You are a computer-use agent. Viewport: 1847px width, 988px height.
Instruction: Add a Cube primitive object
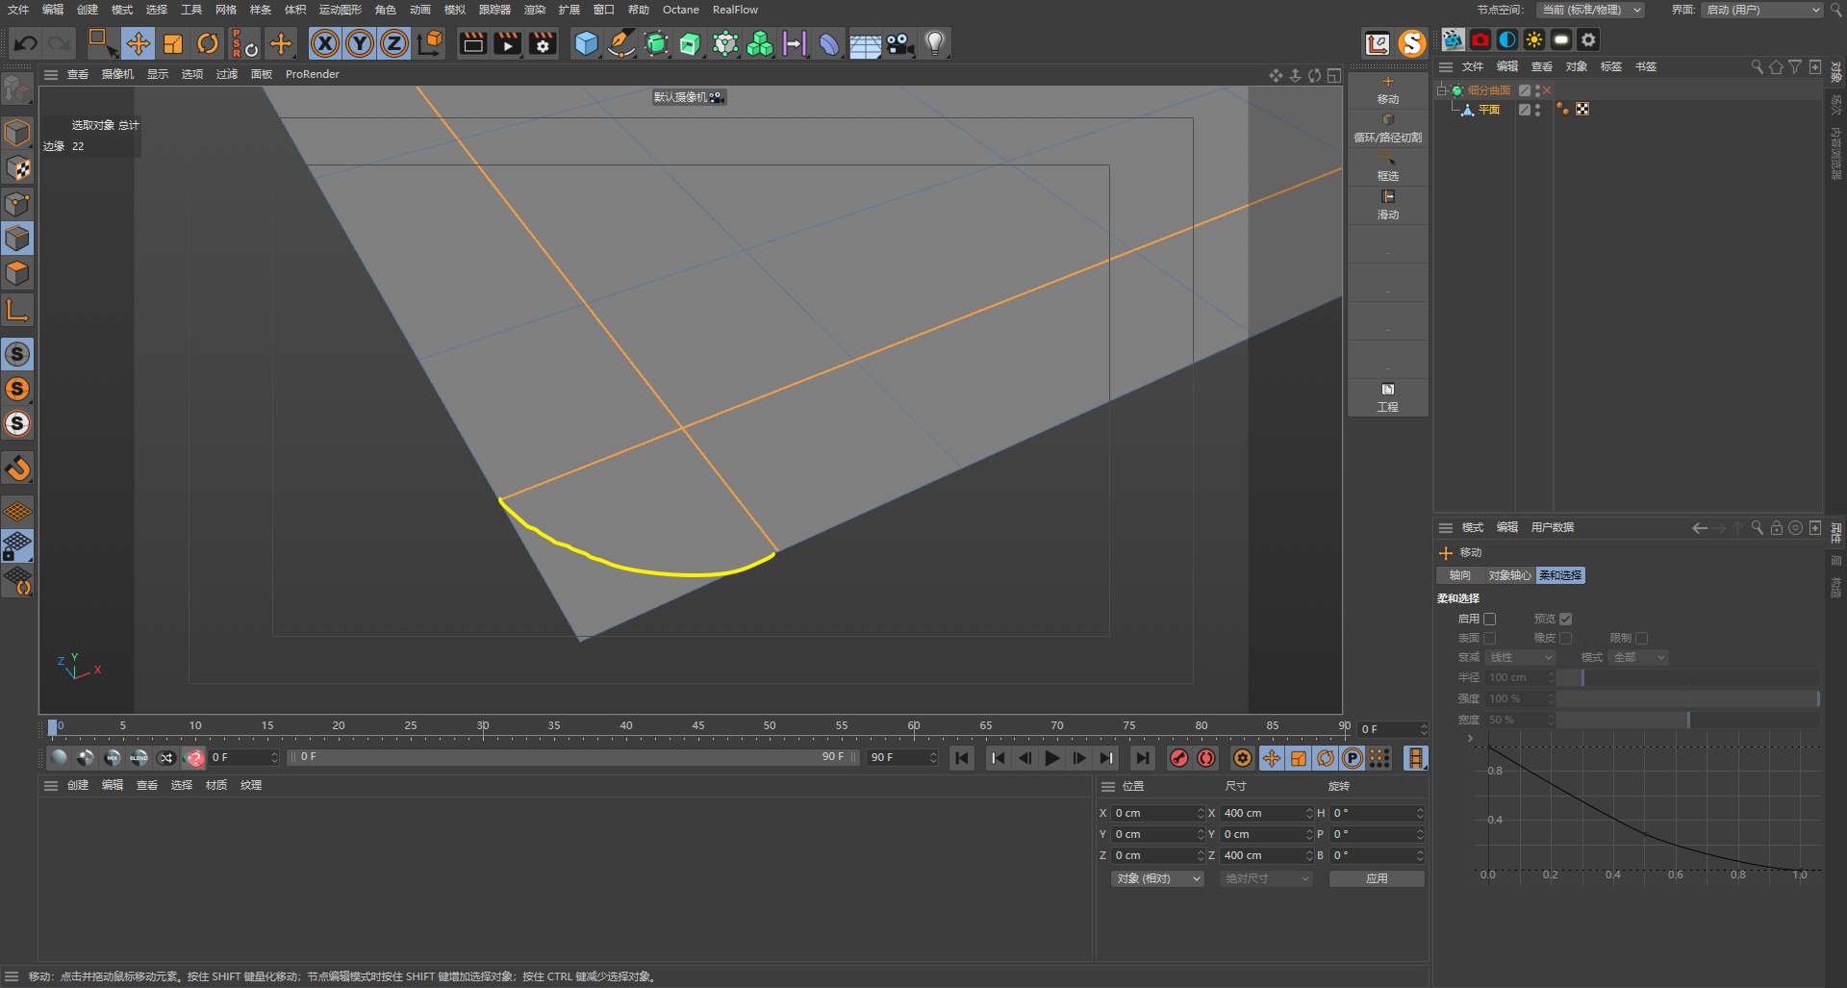pos(586,43)
